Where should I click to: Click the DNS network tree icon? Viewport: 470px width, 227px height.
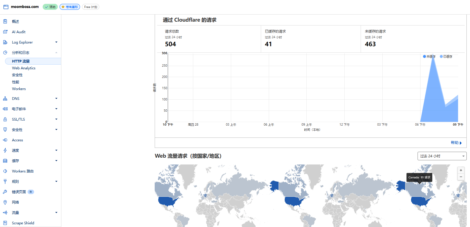pyautogui.click(x=5, y=98)
